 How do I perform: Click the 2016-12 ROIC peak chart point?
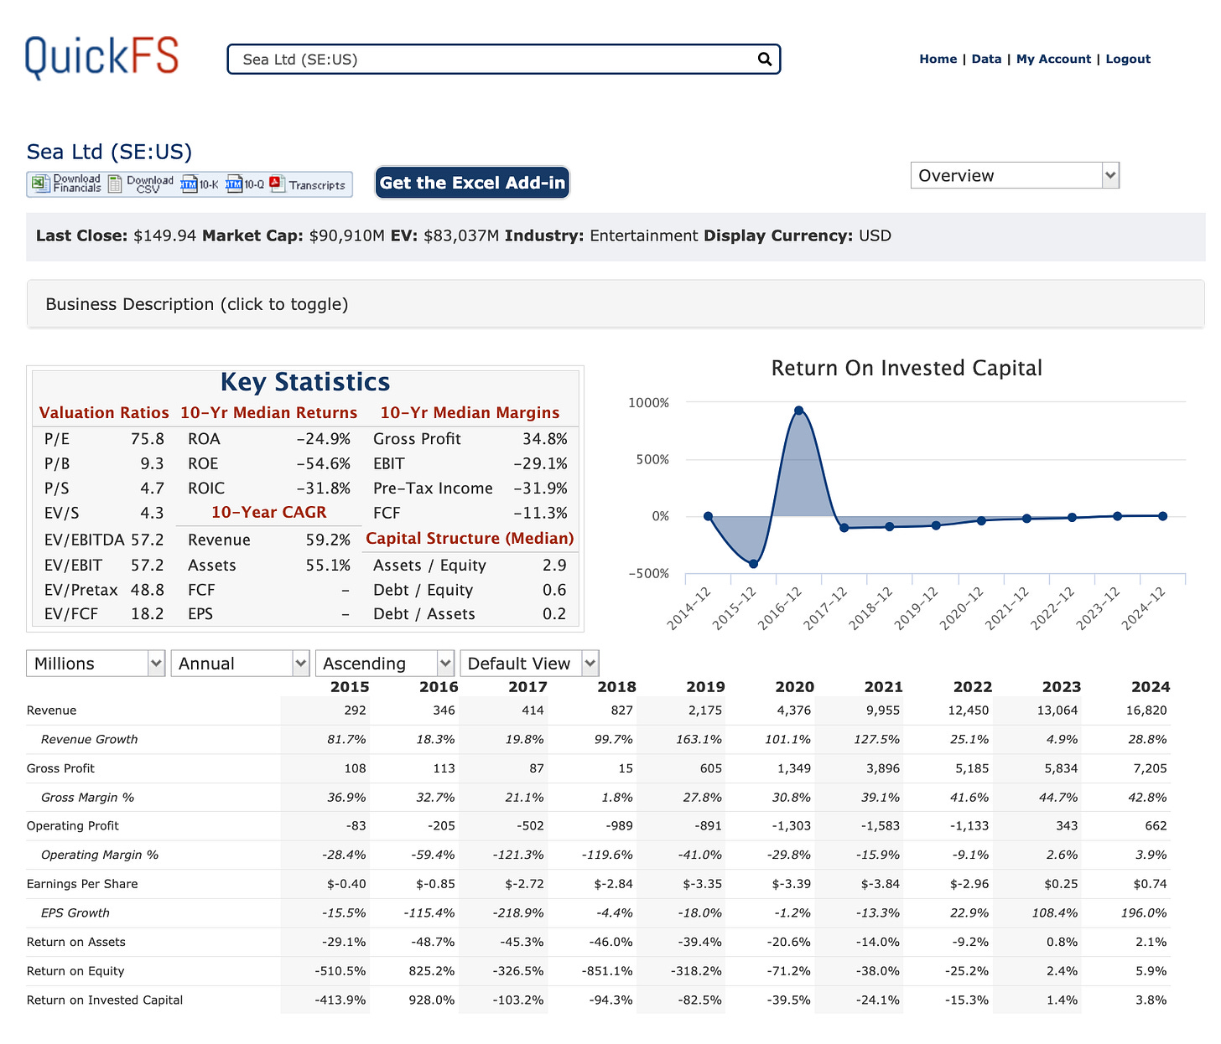tap(798, 411)
